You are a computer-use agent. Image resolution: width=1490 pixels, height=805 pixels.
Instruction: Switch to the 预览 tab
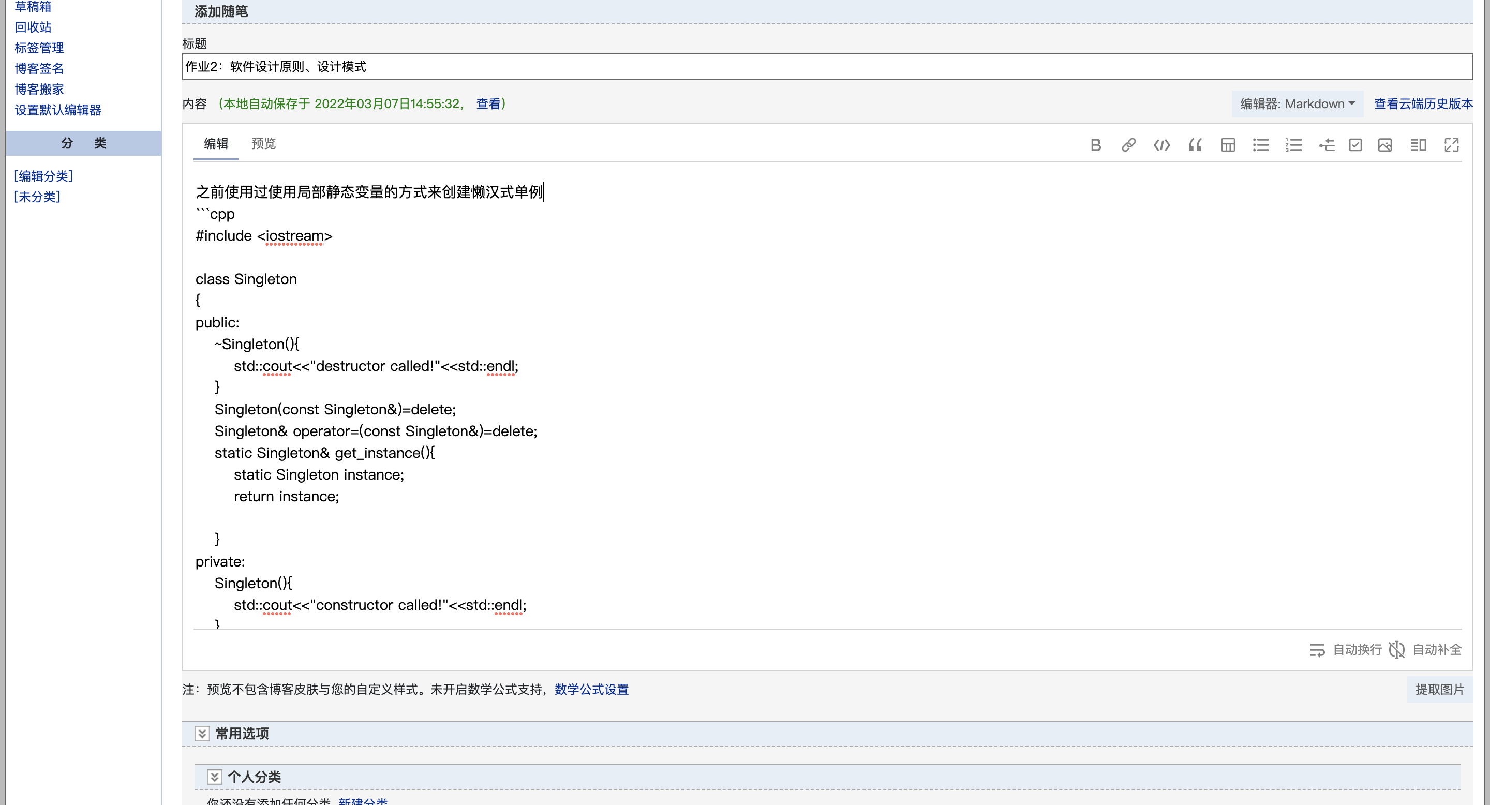(263, 143)
